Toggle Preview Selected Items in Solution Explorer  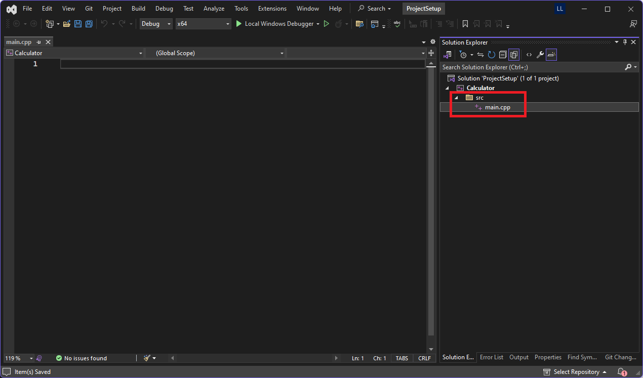(x=551, y=55)
